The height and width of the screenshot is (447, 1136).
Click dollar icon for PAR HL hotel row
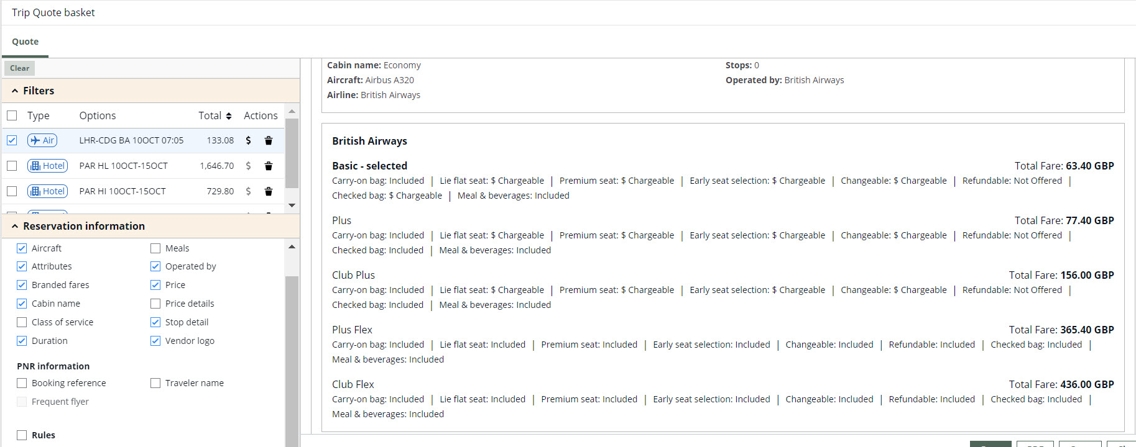coord(248,166)
